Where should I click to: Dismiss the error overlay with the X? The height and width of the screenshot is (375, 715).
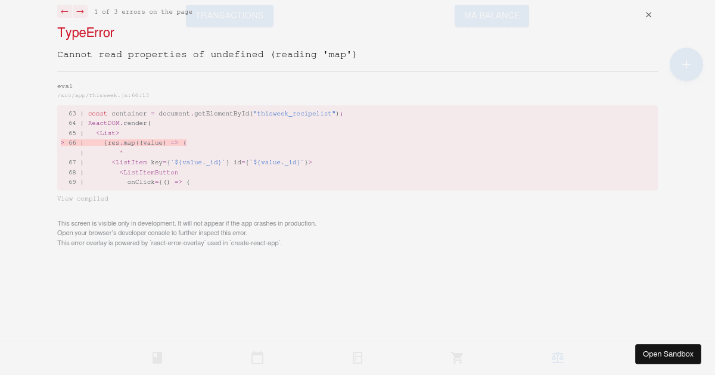click(x=649, y=15)
